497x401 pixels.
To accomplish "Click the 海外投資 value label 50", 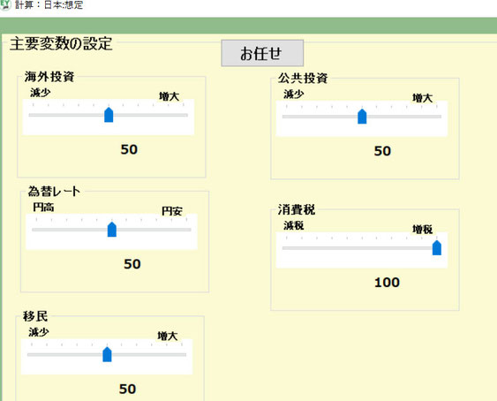I will pos(129,149).
